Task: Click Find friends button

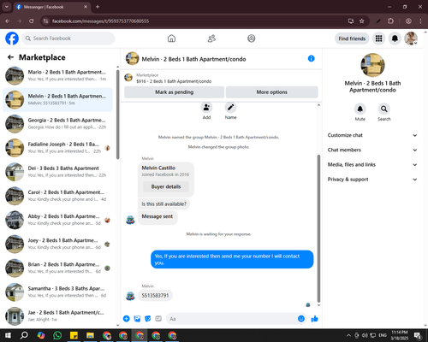Action: click(352, 38)
